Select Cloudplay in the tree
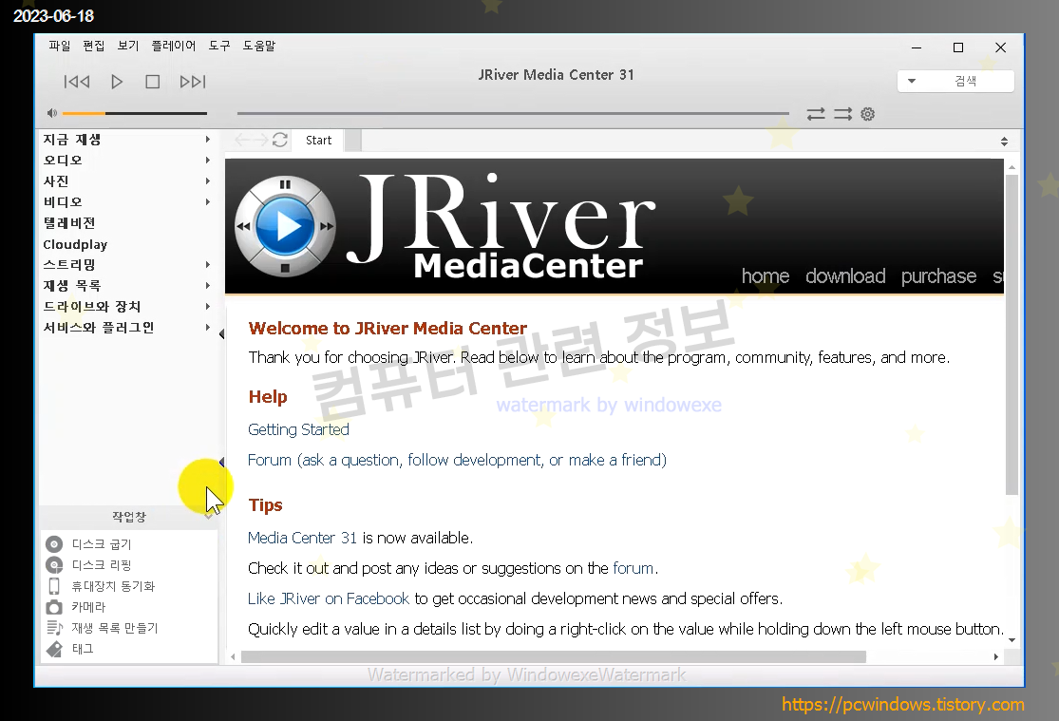 [75, 245]
